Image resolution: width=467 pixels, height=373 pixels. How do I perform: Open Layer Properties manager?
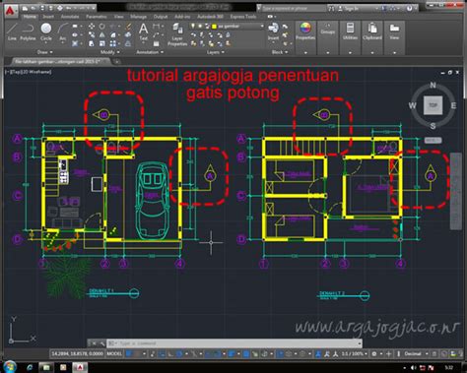(177, 34)
